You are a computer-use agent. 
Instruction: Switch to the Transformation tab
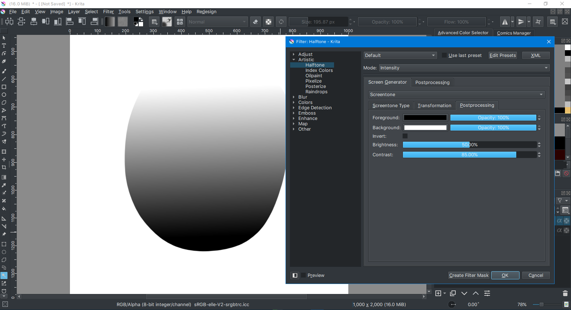(434, 106)
